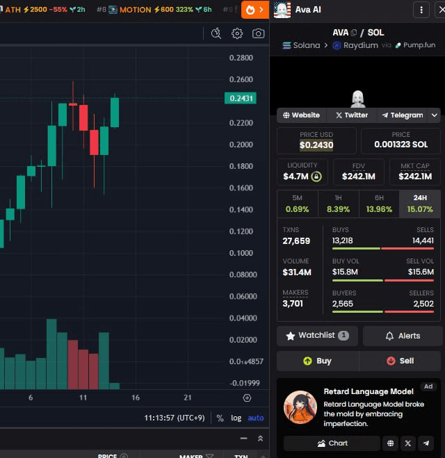Click the Raydium DEX link
The height and width of the screenshot is (458, 445).
point(355,45)
